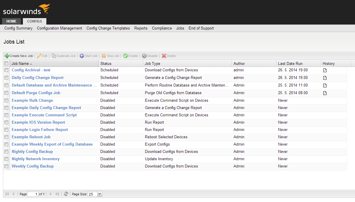Open Example Login Failure Report link
The height and width of the screenshot is (202, 355).
pyautogui.click(x=40, y=130)
